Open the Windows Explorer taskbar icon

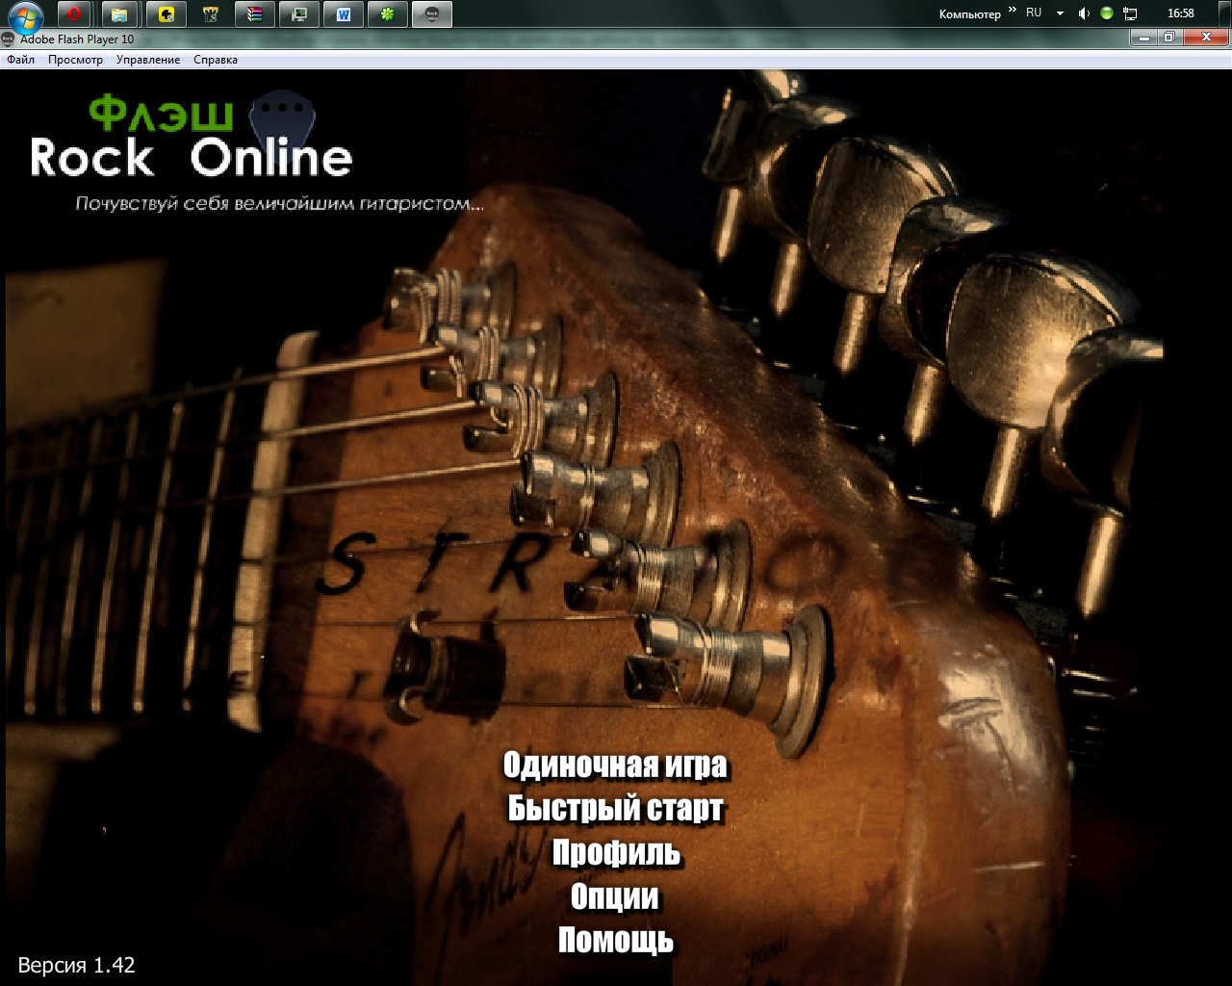tap(119, 14)
